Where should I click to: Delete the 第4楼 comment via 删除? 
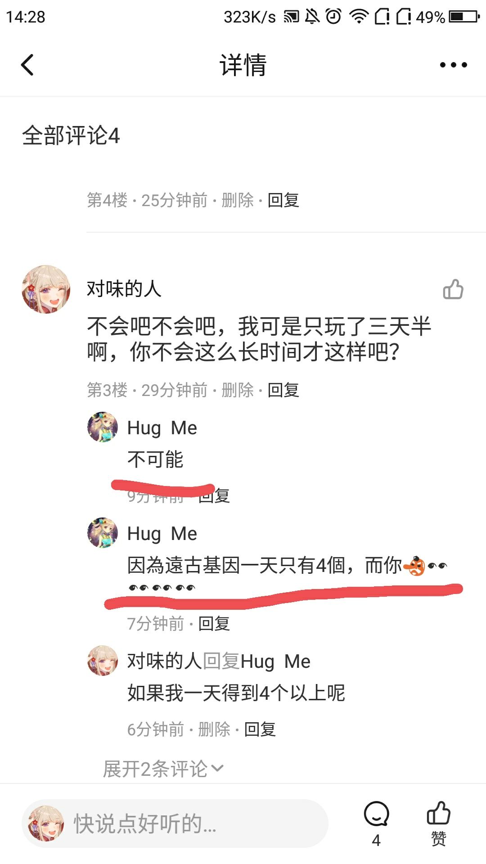[x=238, y=200]
